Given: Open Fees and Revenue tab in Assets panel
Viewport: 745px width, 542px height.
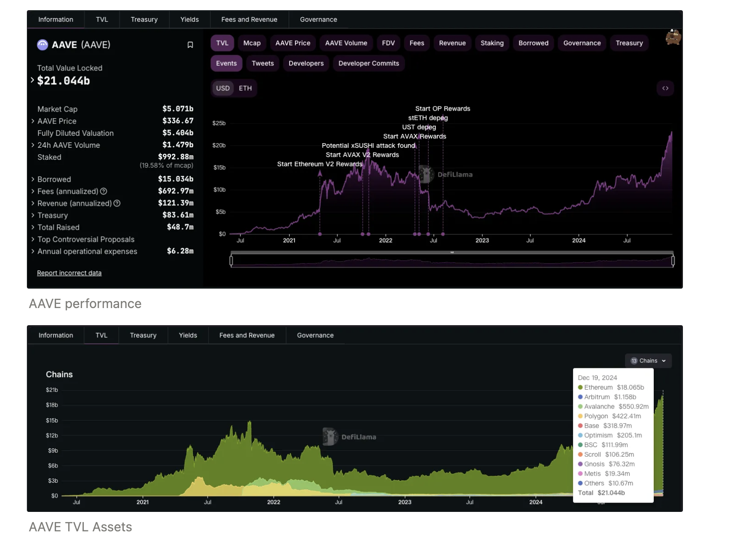Looking at the screenshot, I should coord(247,335).
